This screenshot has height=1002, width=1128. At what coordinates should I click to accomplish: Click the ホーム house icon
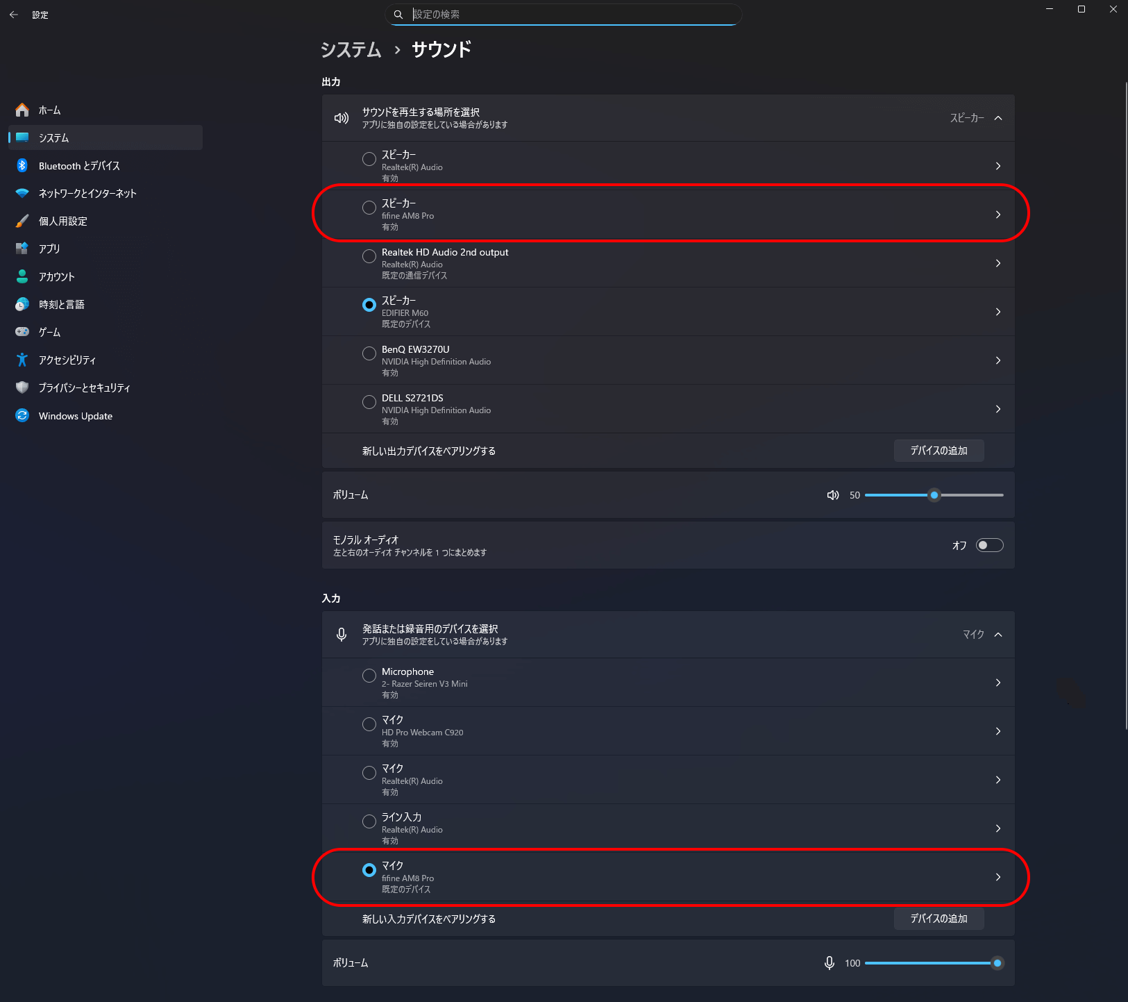[x=22, y=110]
